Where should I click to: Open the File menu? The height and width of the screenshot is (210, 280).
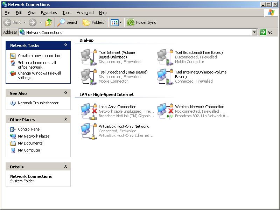7,13
